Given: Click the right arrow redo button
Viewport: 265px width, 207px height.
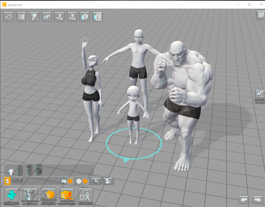Looking at the screenshot, I should click(258, 200).
